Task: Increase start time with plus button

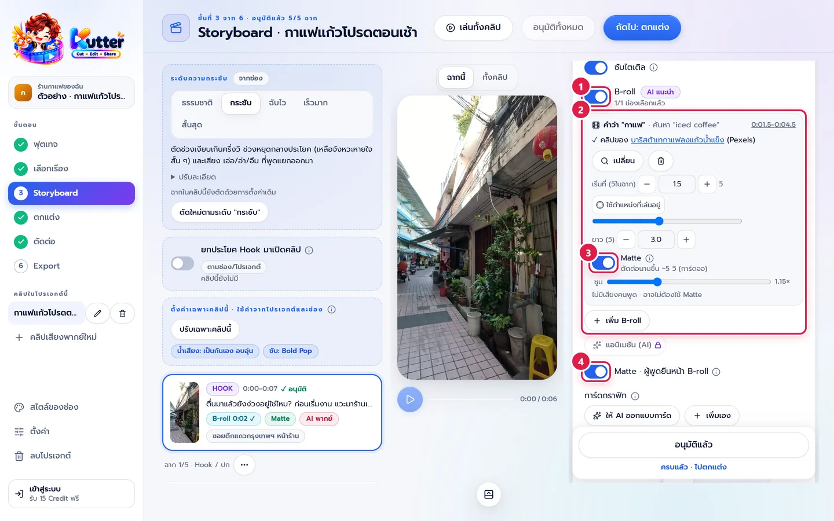Action: pyautogui.click(x=707, y=184)
